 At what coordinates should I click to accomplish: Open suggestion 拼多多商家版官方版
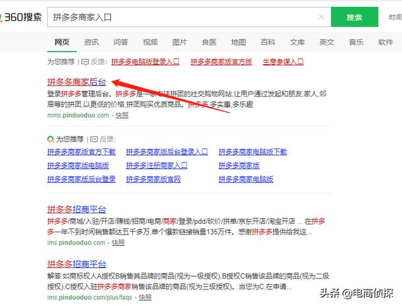click(x=221, y=62)
